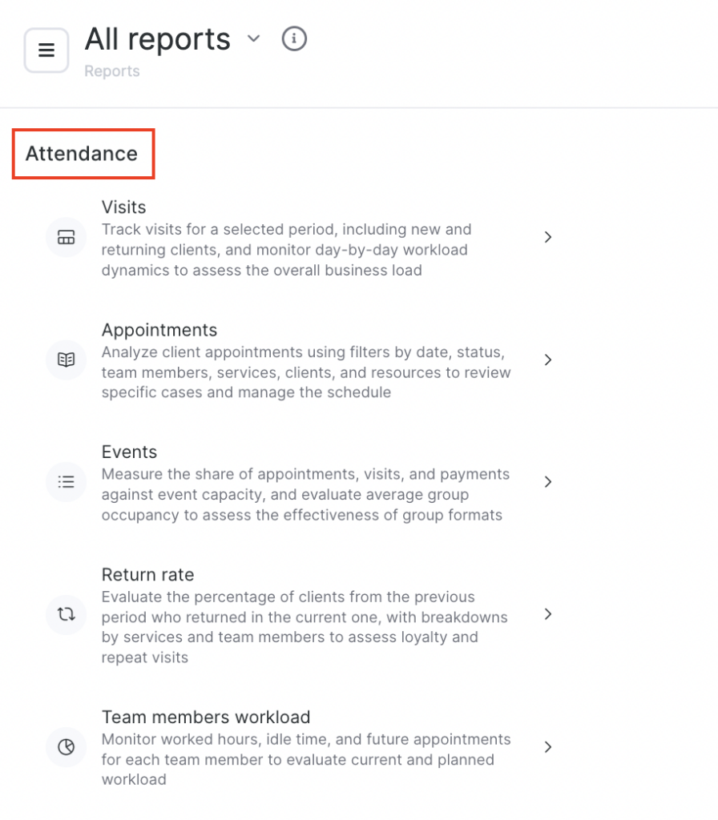This screenshot has height=820, width=718.
Task: Open Appointments using its right chevron
Action: pos(548,360)
